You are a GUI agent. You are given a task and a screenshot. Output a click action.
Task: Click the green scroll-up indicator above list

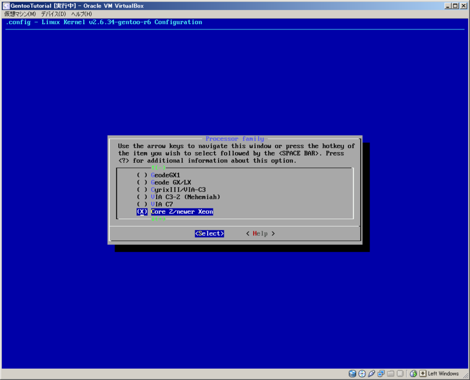(x=158, y=167)
